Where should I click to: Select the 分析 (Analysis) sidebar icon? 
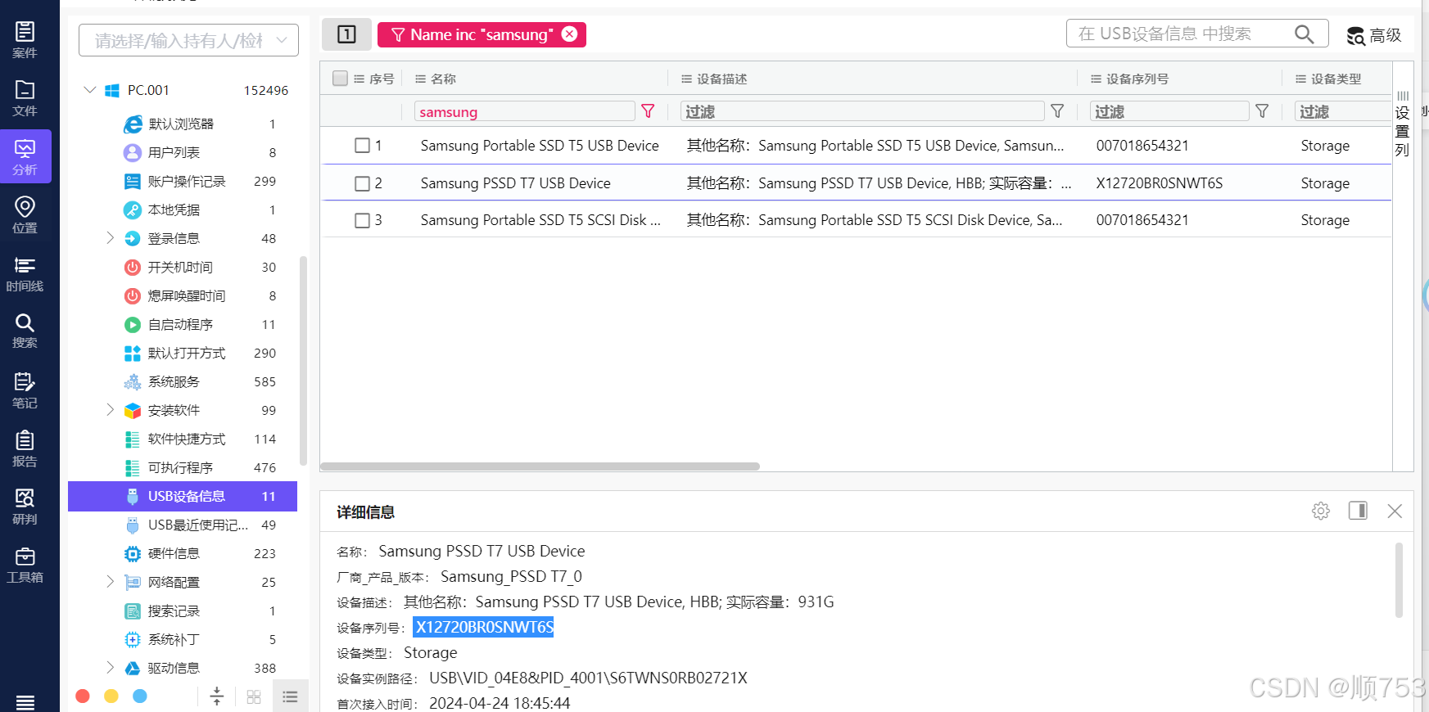pos(25,156)
